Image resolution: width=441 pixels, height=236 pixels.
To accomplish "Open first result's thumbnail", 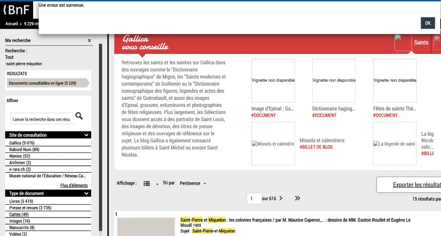I will (146, 227).
